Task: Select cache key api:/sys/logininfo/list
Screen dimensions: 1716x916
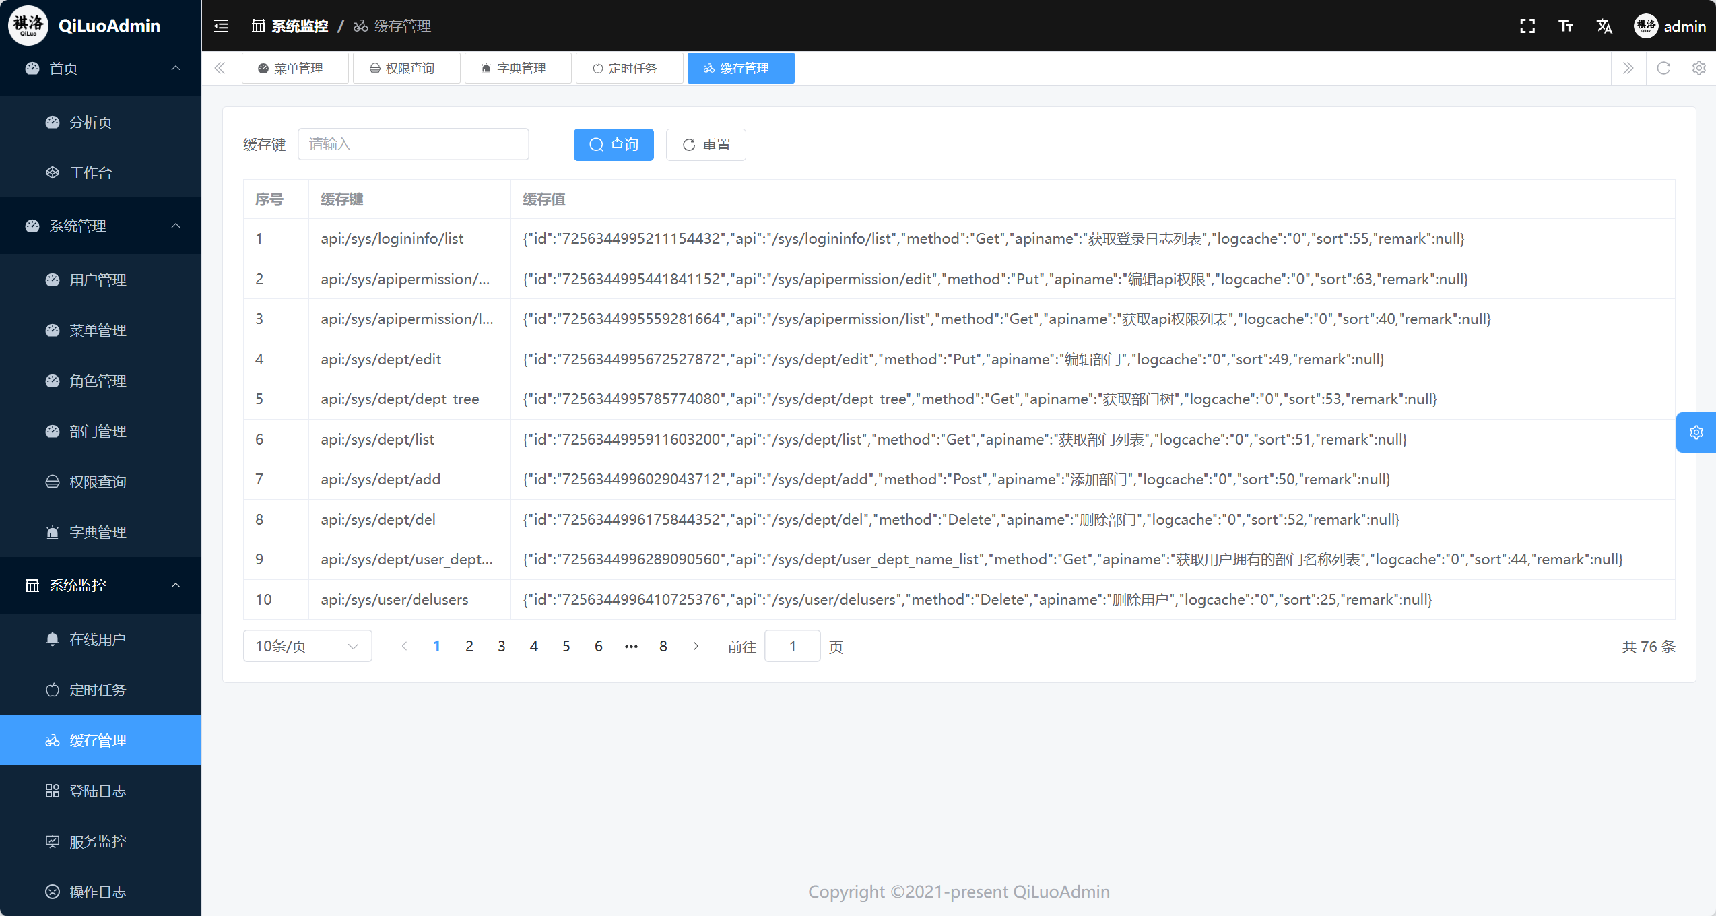Action: (x=393, y=238)
